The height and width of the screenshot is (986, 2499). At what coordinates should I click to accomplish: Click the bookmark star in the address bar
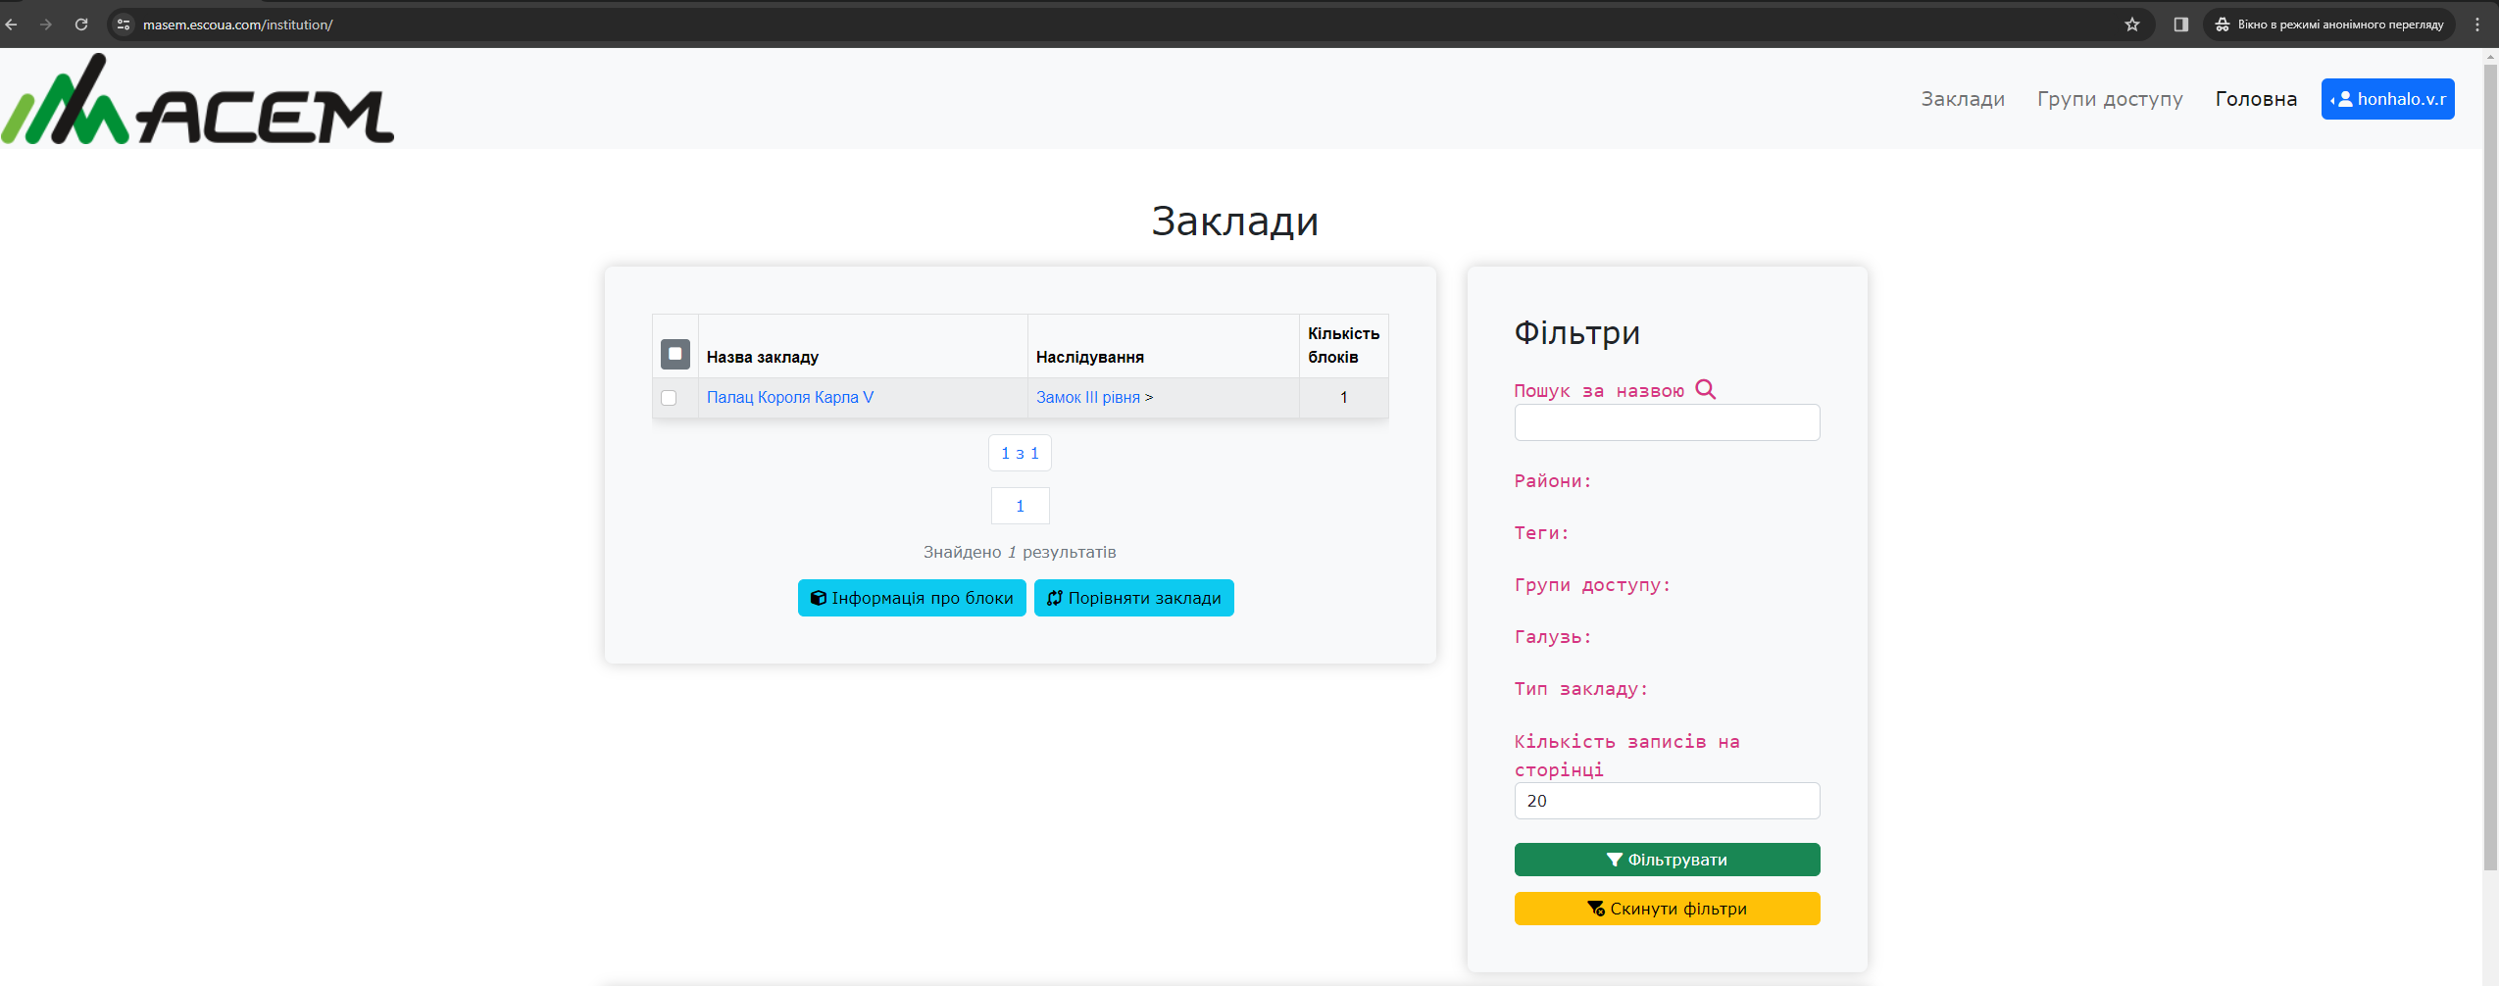(x=2131, y=24)
